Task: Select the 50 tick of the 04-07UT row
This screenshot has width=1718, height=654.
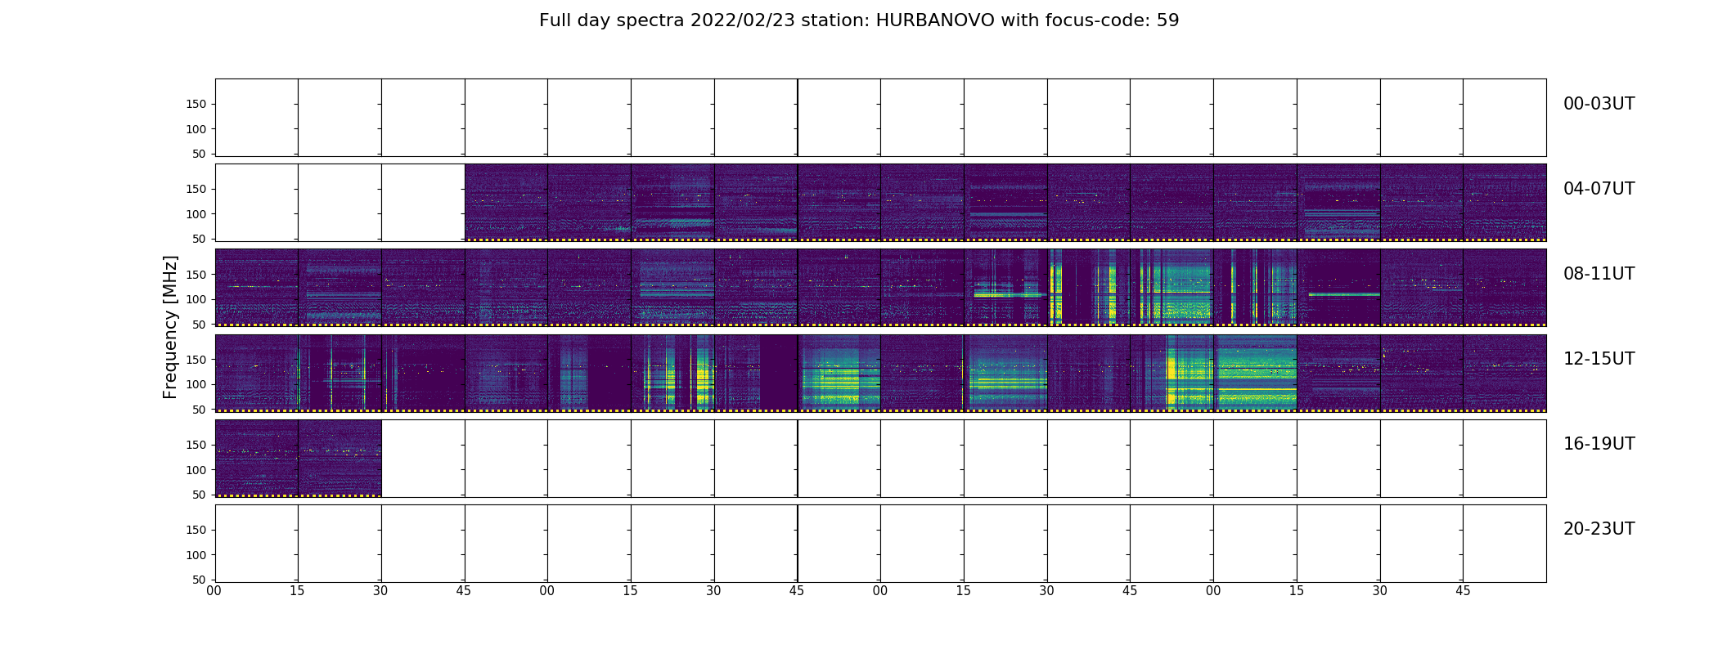Action: [x=200, y=239]
